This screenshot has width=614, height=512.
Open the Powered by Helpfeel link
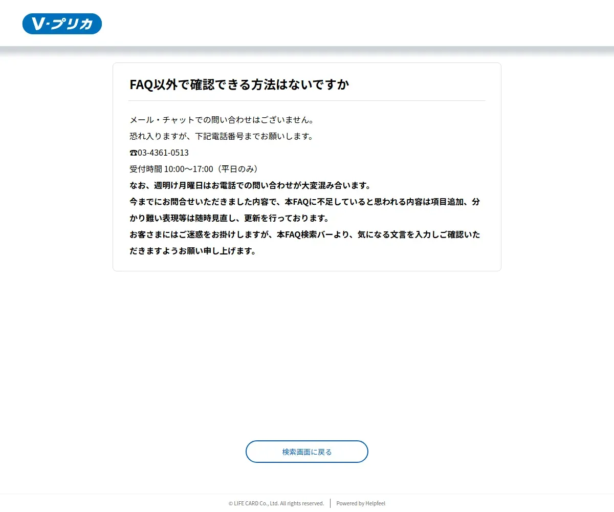pyautogui.click(x=361, y=503)
